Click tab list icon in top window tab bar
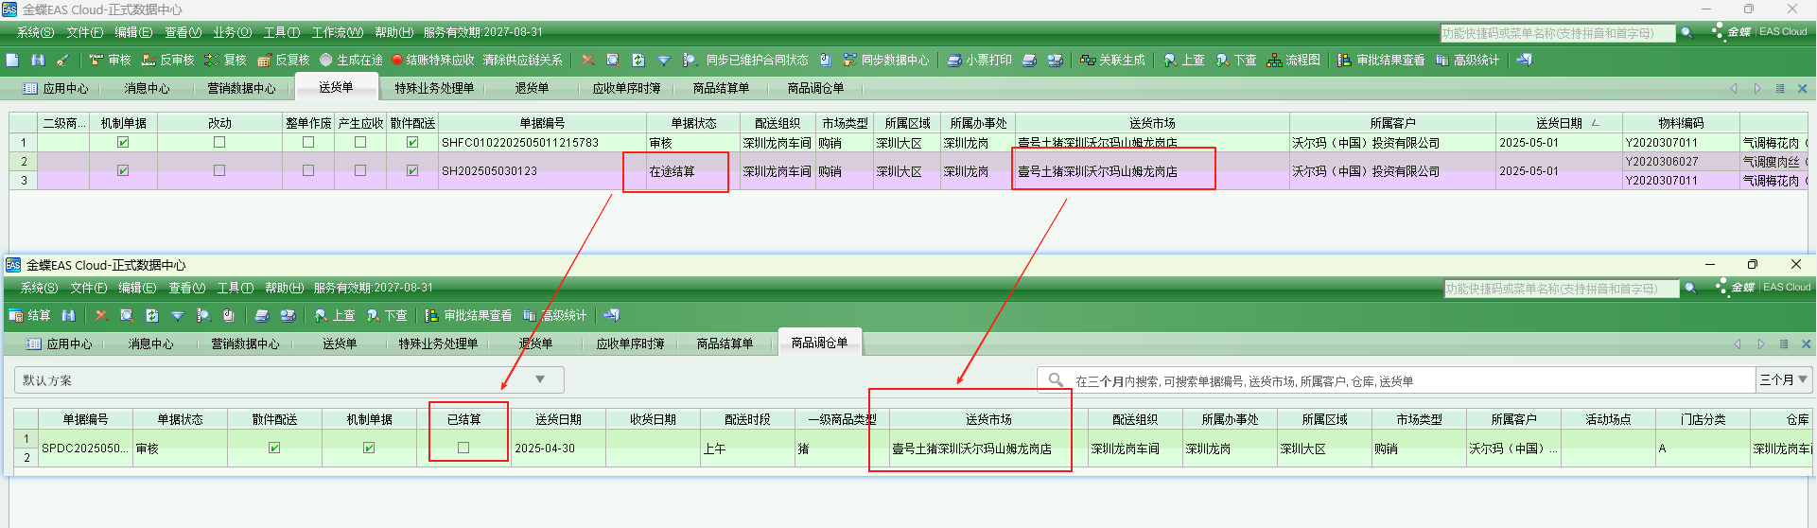The height and width of the screenshot is (528, 1817). (x=1780, y=88)
